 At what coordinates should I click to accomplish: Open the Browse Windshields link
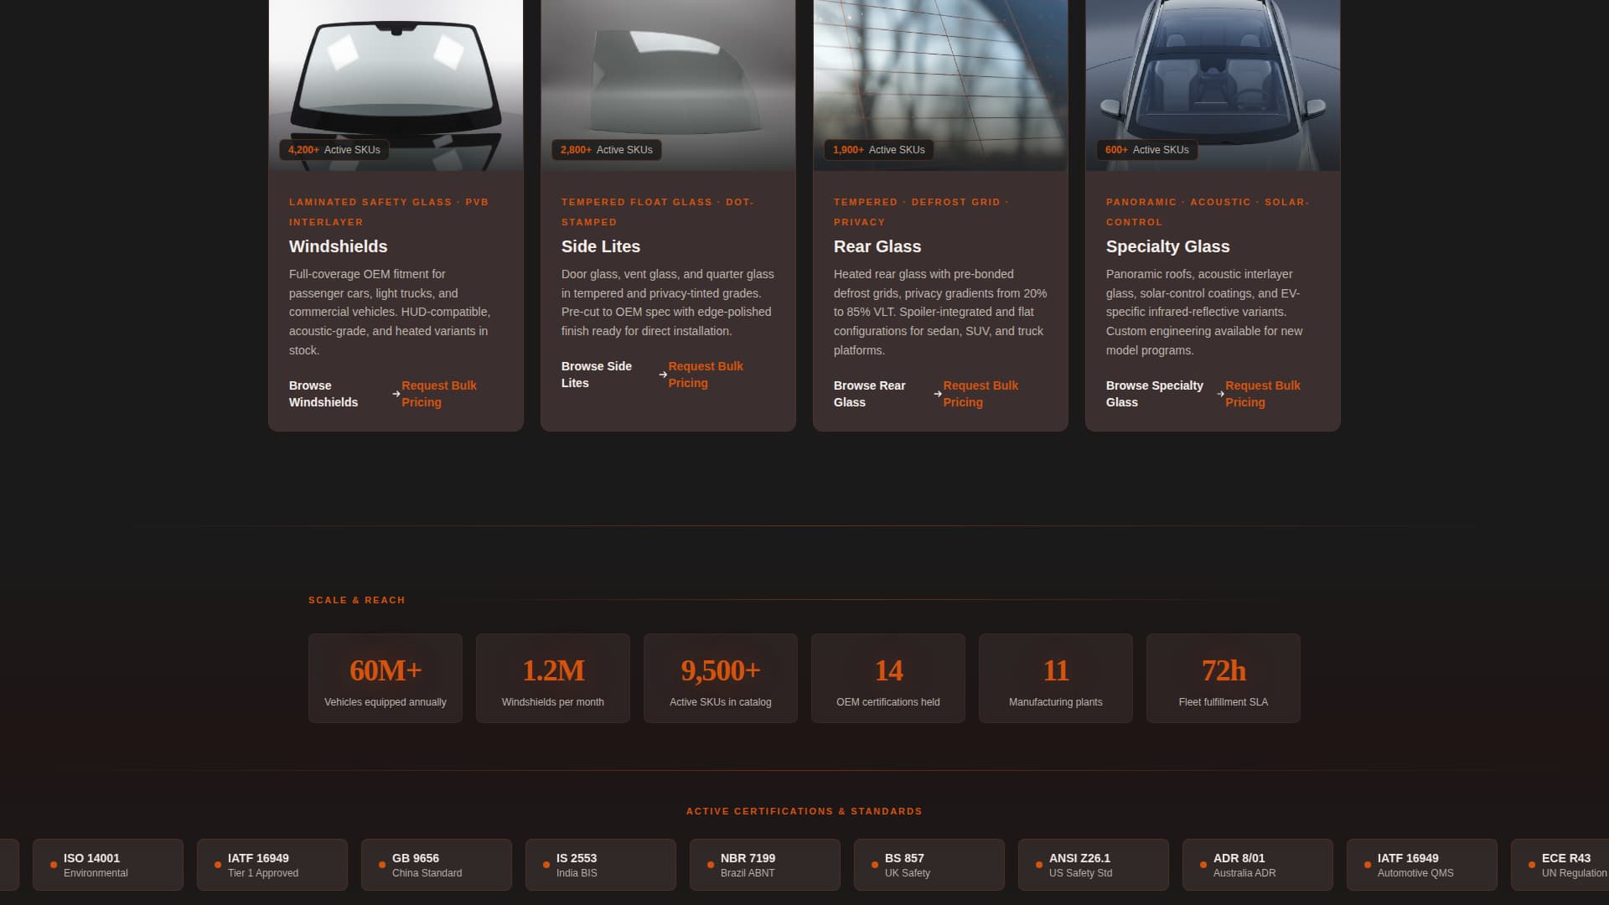coord(323,394)
